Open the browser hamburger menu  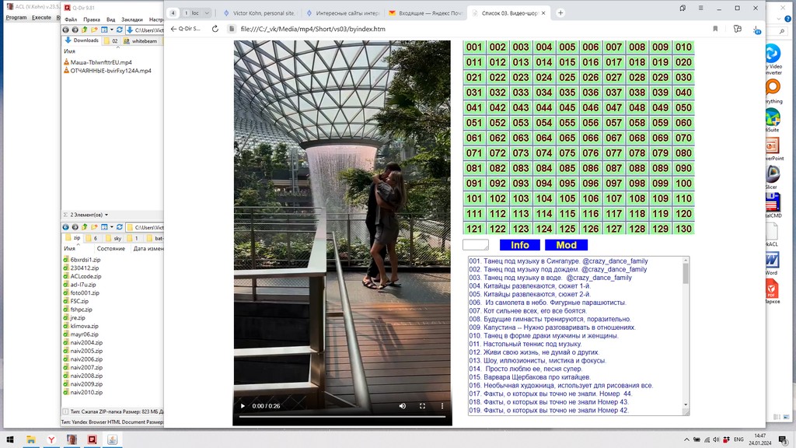pos(700,8)
